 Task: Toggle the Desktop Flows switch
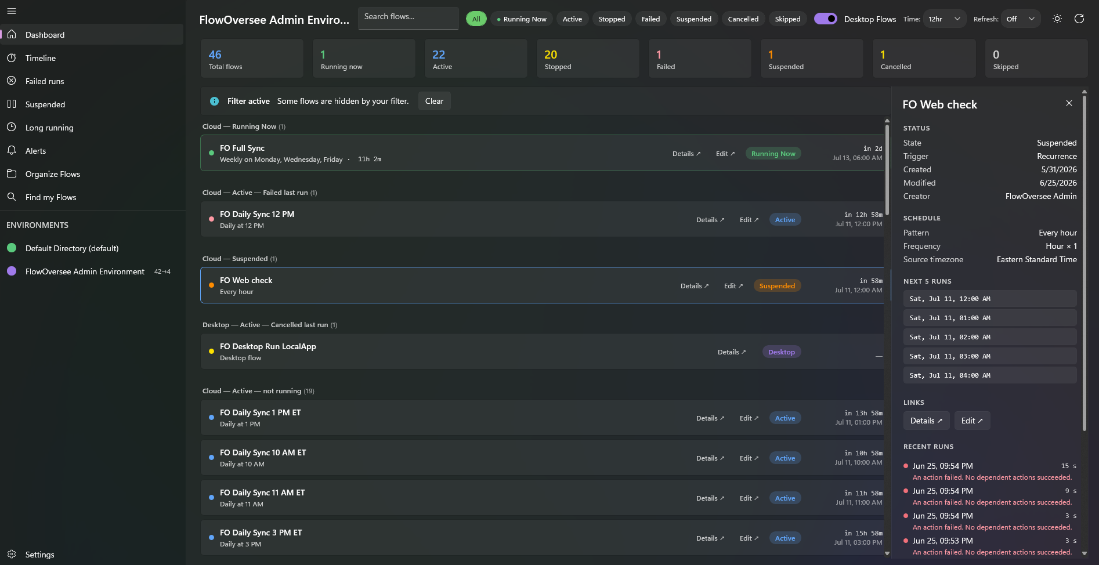click(x=825, y=19)
